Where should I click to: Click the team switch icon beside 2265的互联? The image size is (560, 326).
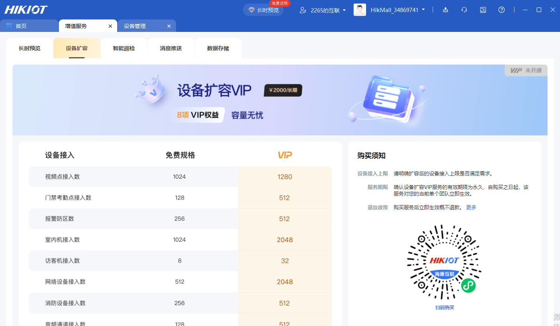point(303,11)
